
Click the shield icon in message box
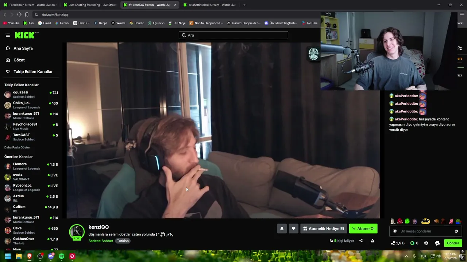[x=395, y=231]
